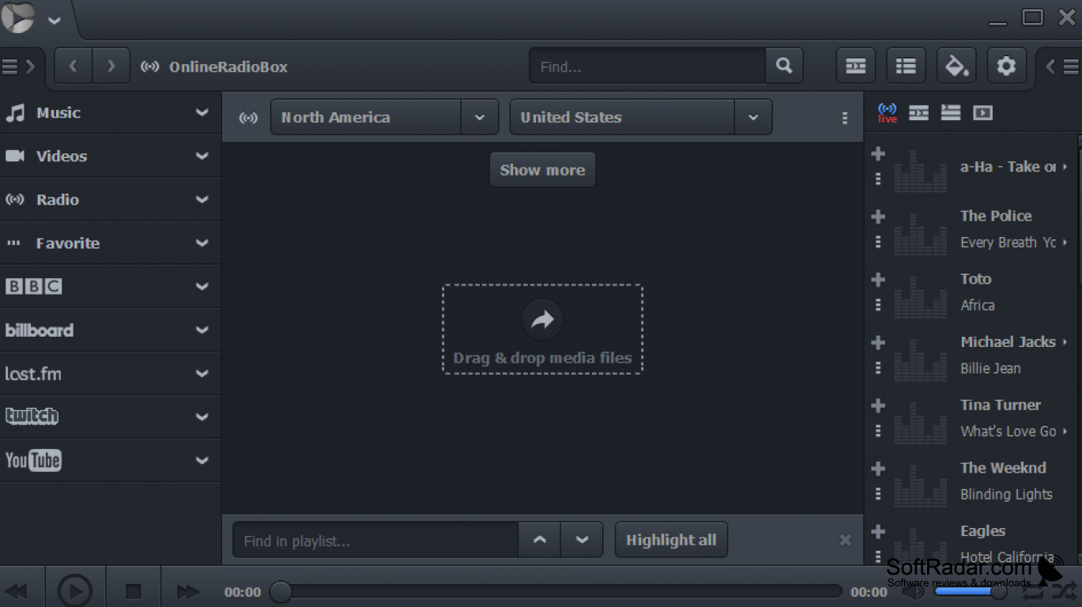The width and height of the screenshot is (1082, 607).
Task: Collapse the left sidebar panel
Action: tap(19, 66)
